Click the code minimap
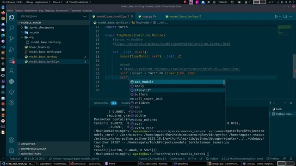Viewport: 296px width, 166px height. click(x=284, y=30)
